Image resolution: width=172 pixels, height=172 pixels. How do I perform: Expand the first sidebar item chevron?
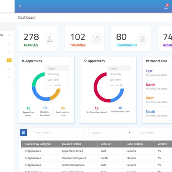click(x=10, y=35)
